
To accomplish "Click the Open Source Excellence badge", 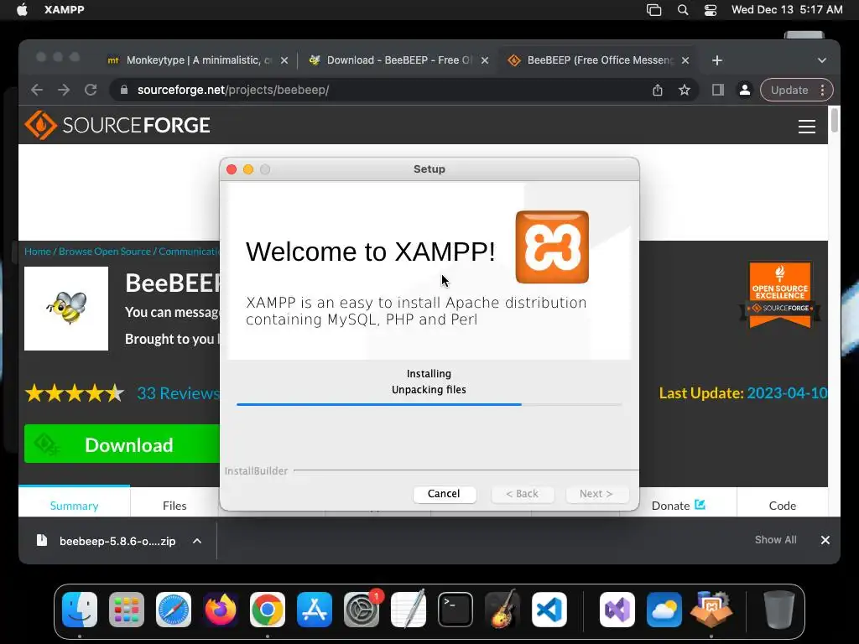I will click(x=780, y=294).
